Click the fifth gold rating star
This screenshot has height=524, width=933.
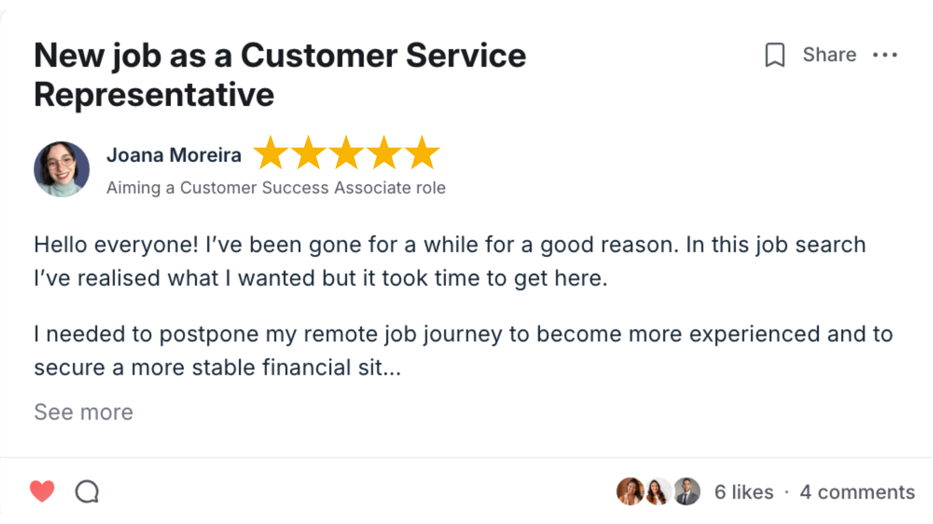pyautogui.click(x=422, y=152)
